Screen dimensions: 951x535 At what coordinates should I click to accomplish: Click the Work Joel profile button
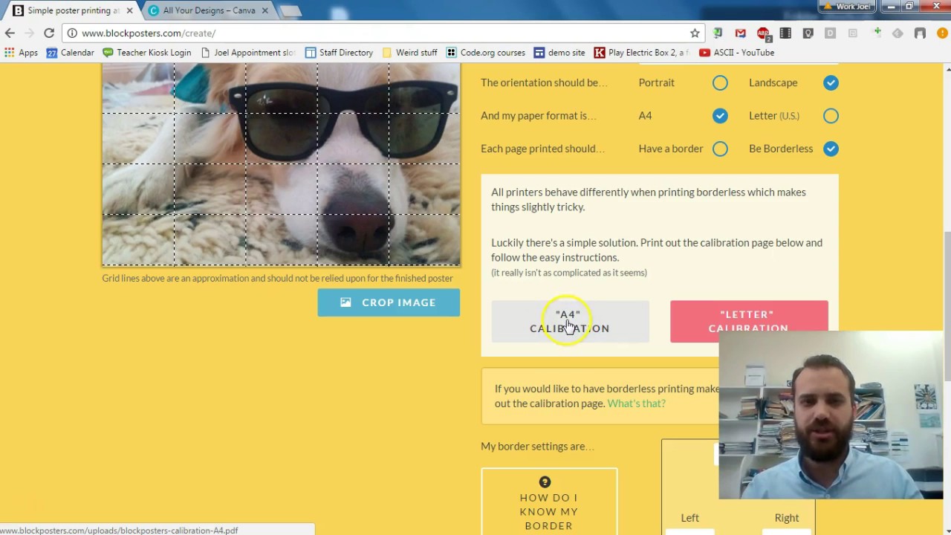pyautogui.click(x=848, y=6)
